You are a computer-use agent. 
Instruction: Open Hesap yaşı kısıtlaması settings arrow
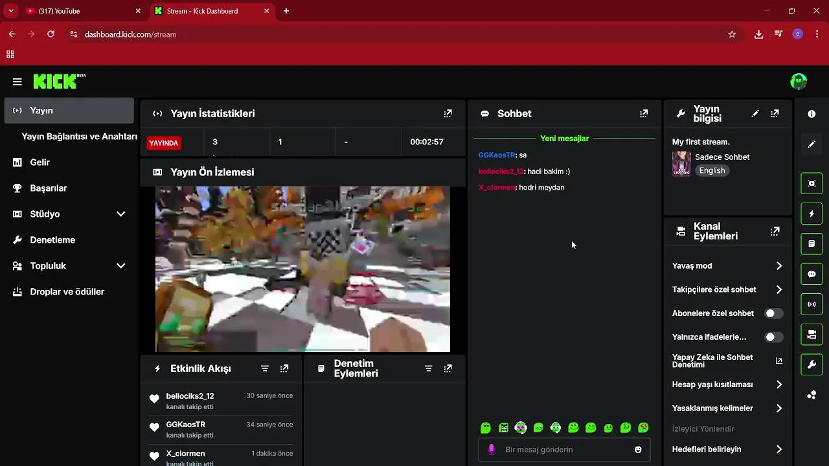[x=779, y=384]
